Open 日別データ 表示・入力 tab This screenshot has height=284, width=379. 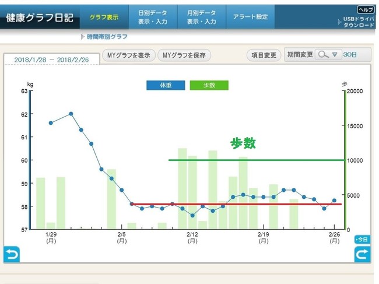tap(153, 17)
